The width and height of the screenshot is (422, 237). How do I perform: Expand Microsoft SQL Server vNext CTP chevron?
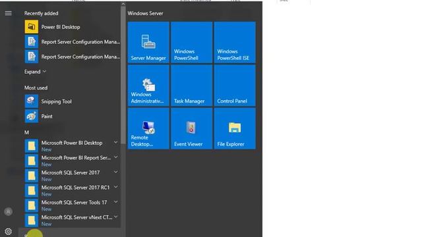point(116,217)
